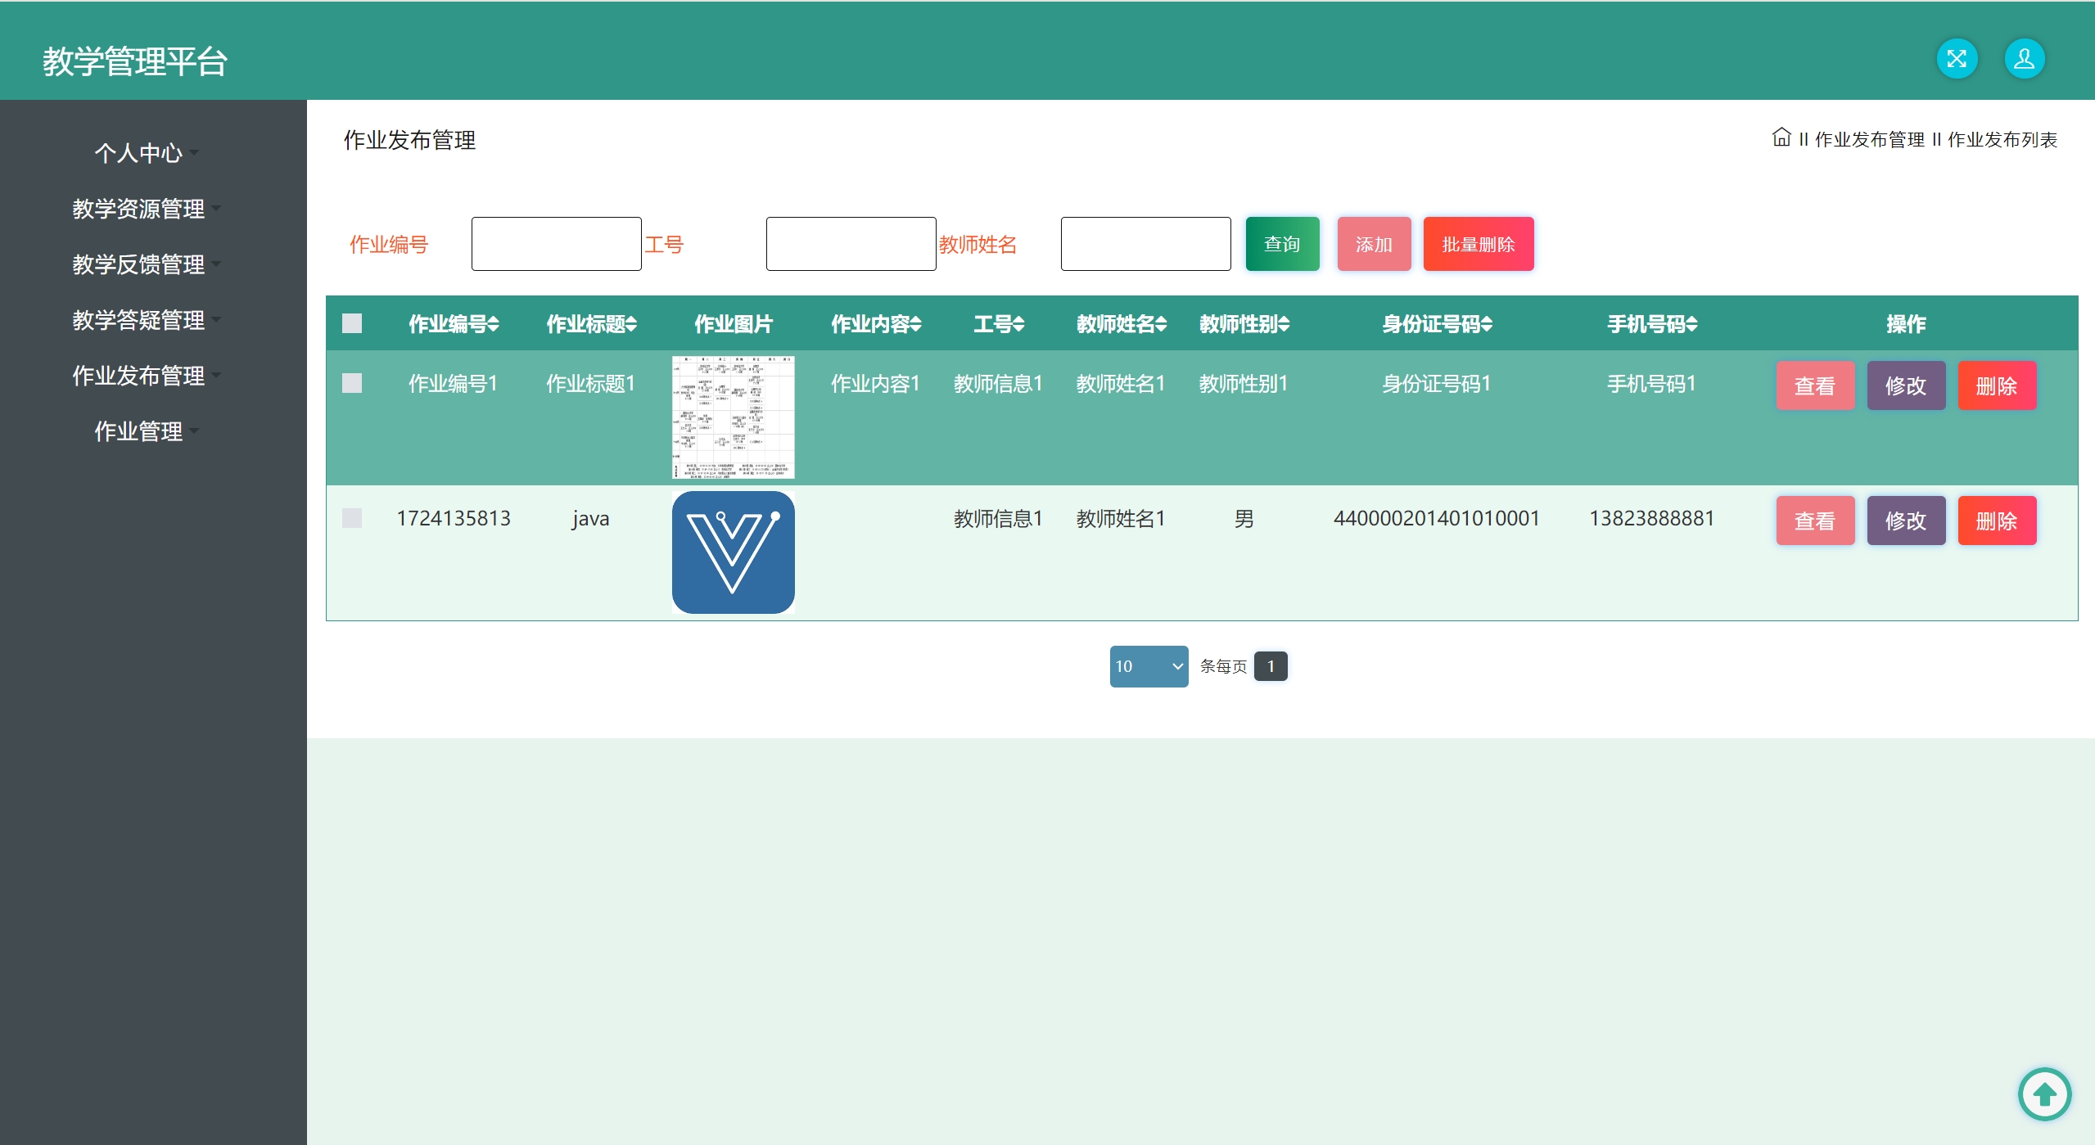This screenshot has width=2095, height=1145.
Task: Click the java row image thumbnail
Action: [x=733, y=552]
